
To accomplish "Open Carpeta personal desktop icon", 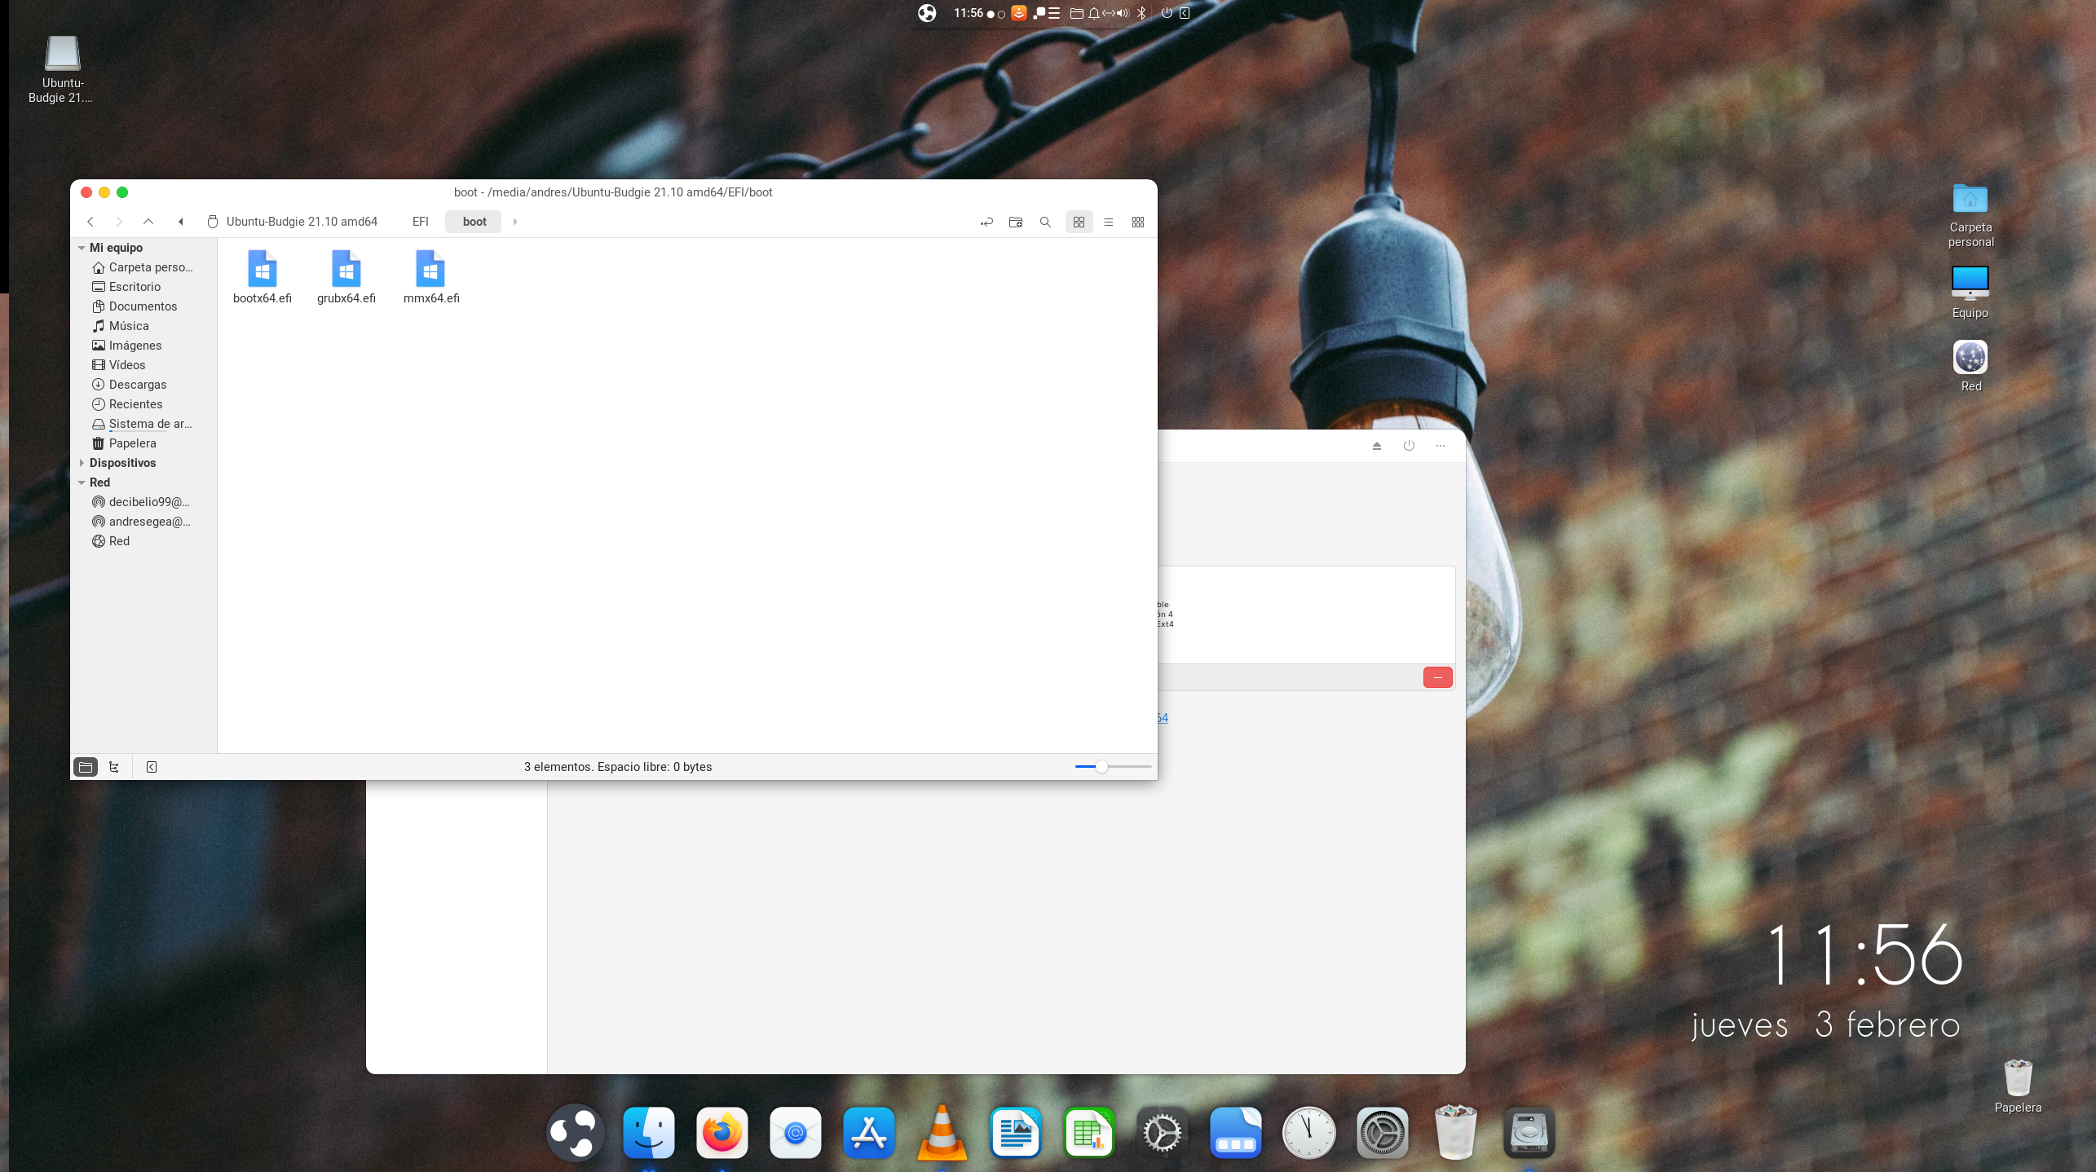I will 1970,215.
